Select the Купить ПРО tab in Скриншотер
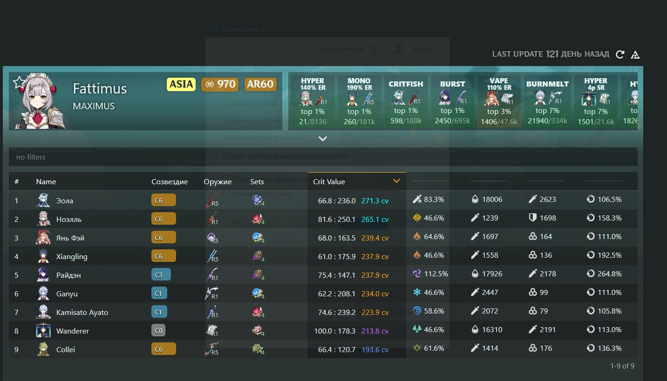The image size is (667, 381). 419,70
